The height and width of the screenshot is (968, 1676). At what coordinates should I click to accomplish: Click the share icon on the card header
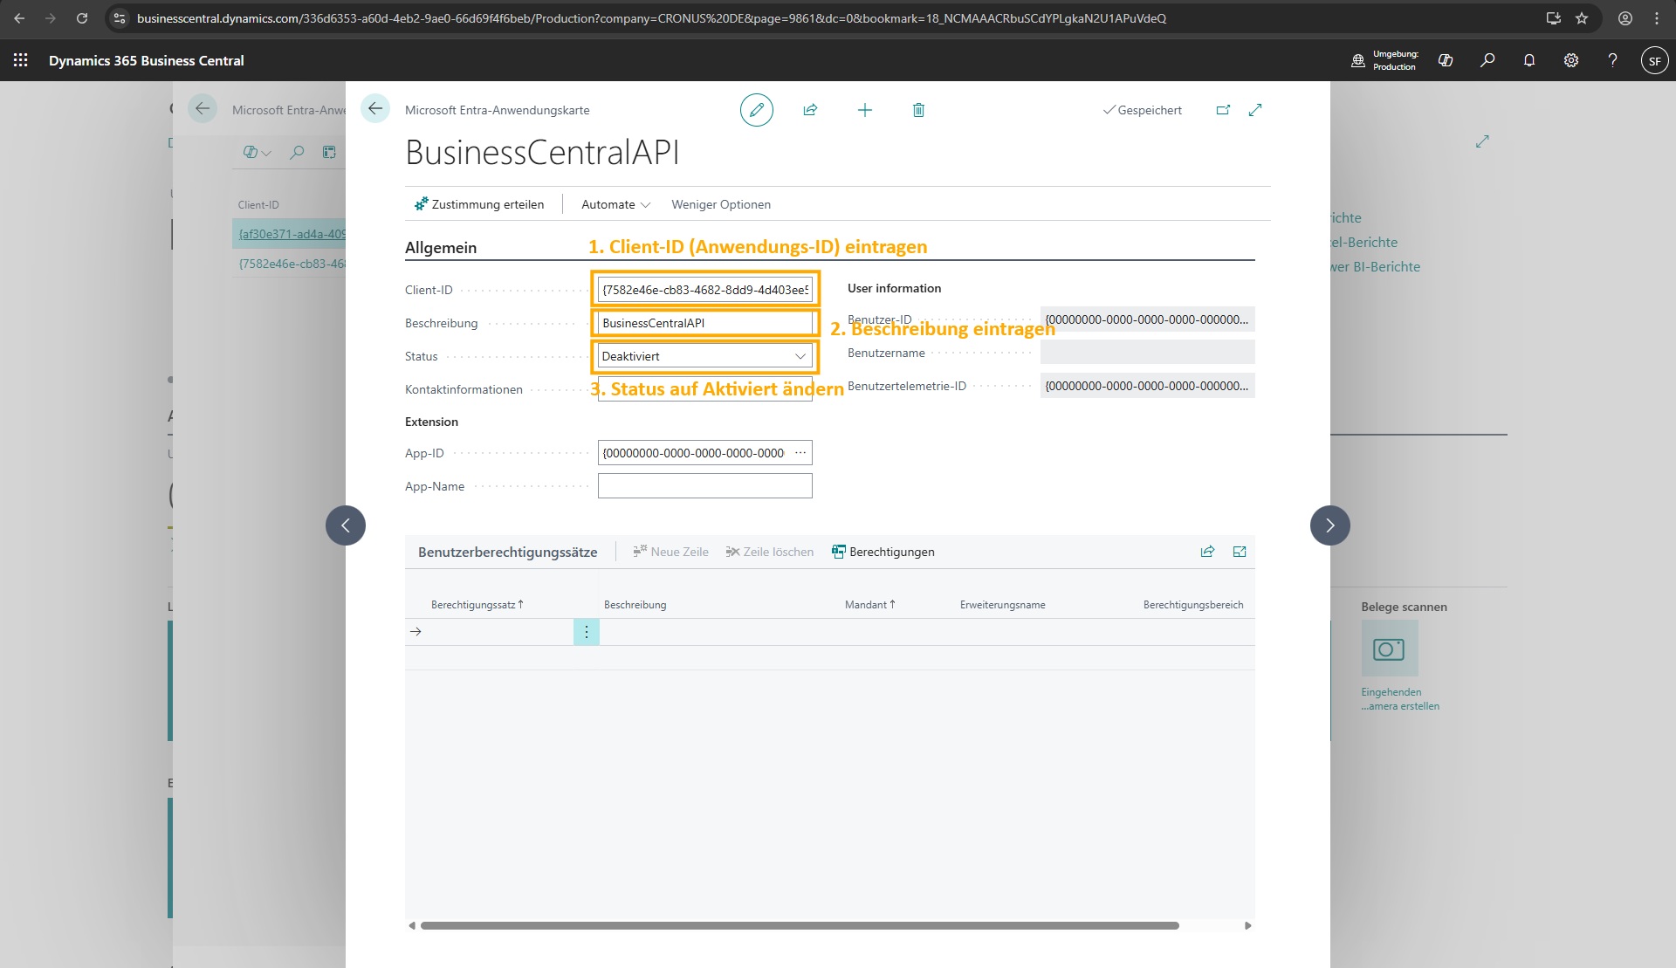coord(810,110)
